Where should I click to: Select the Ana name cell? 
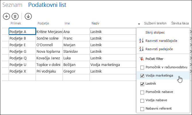point(76,31)
